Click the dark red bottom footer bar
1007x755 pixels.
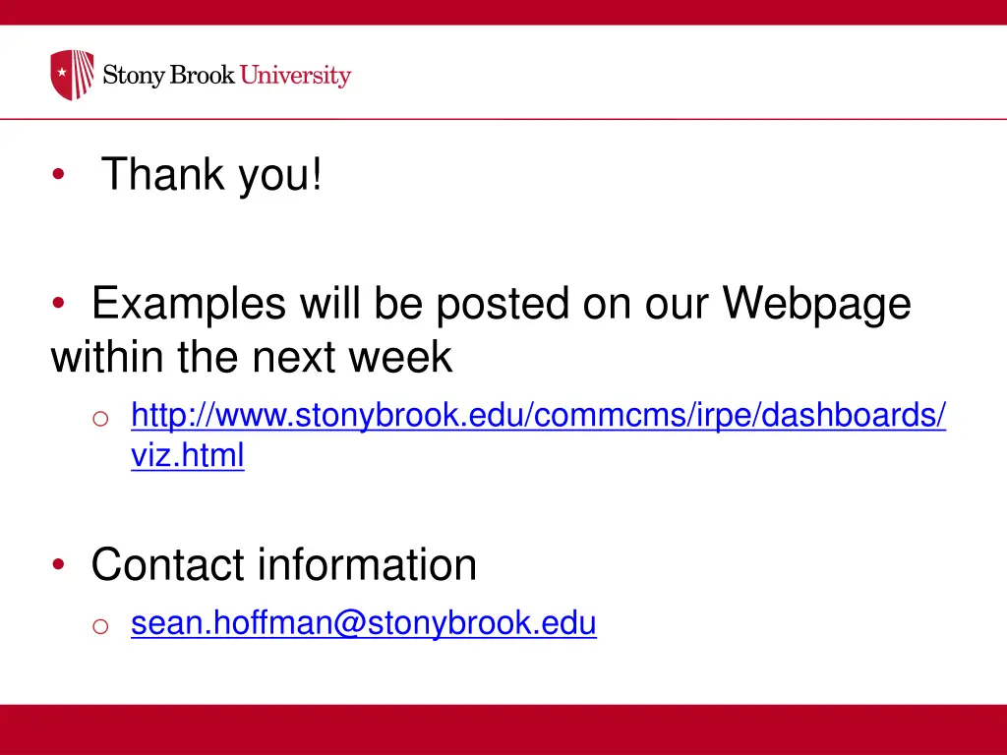[x=503, y=729]
